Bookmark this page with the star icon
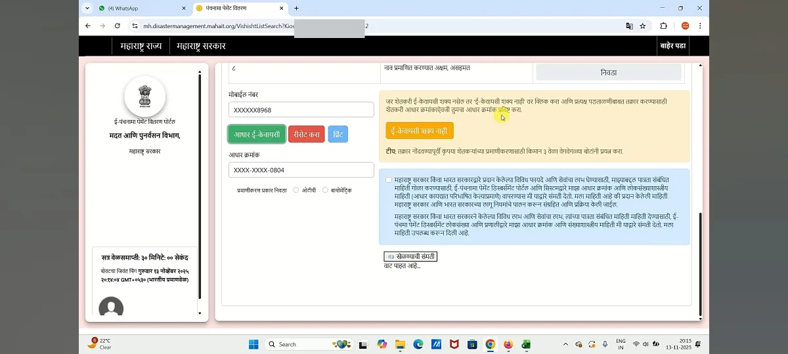 pyautogui.click(x=643, y=26)
